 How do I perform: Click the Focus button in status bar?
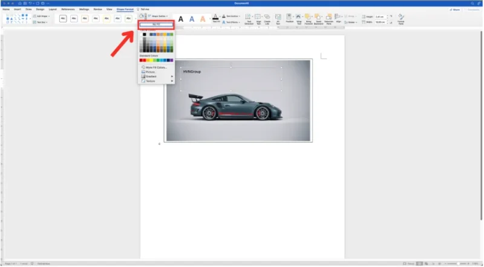pyautogui.click(x=409, y=263)
